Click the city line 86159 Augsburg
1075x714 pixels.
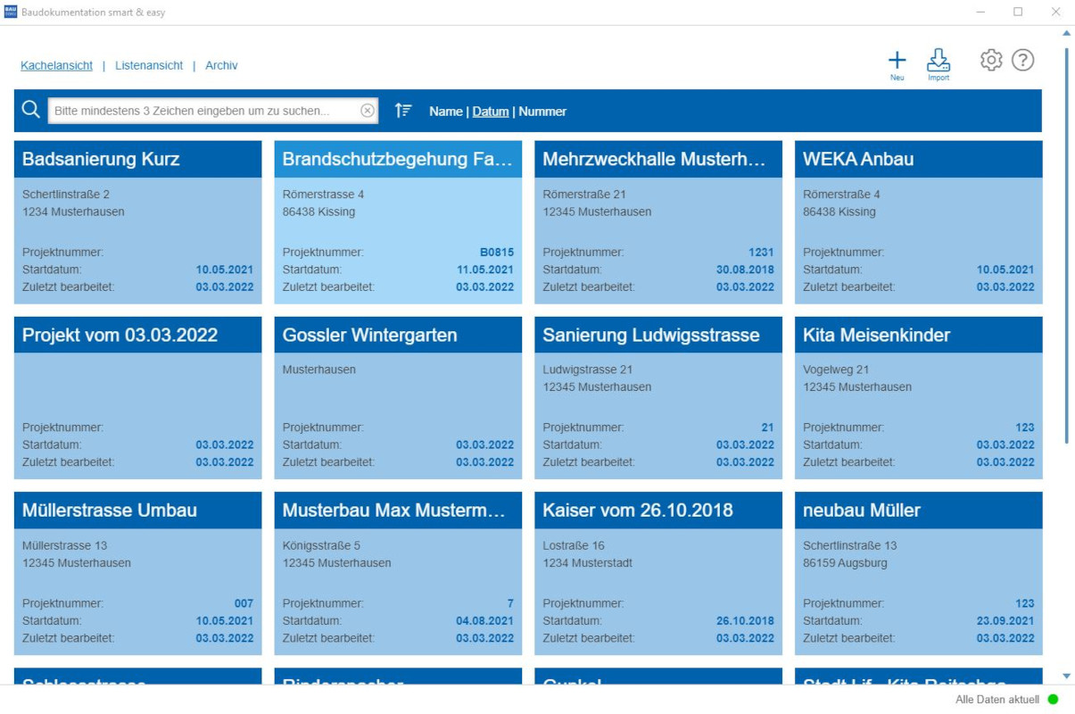pos(845,563)
